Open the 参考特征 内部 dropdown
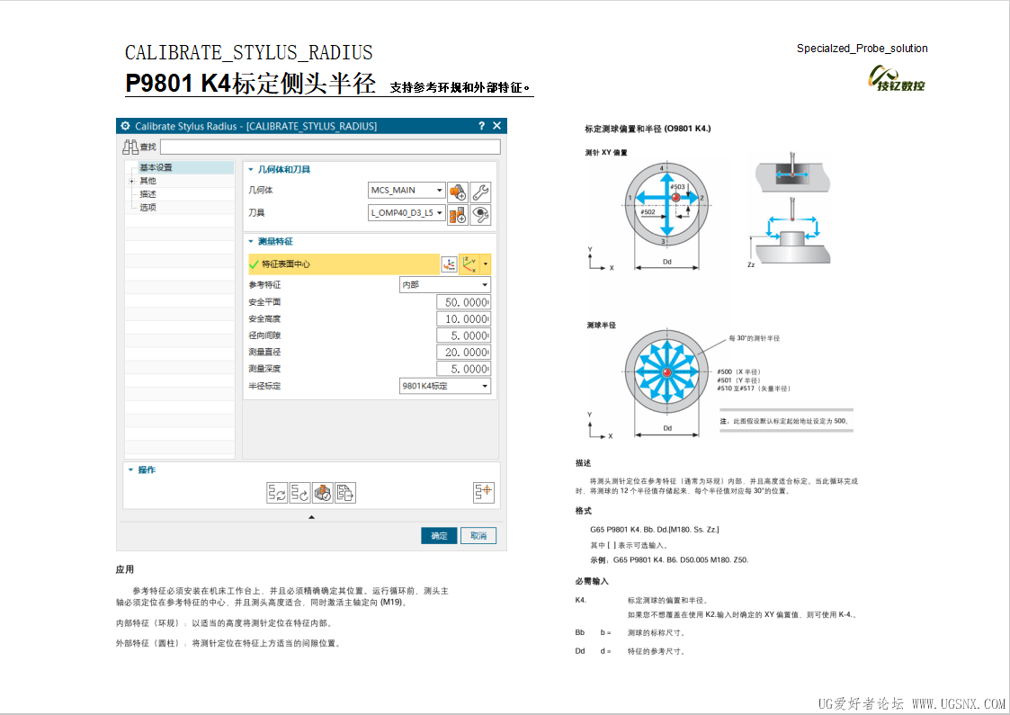Screen dimensions: 1010x715 (445, 285)
